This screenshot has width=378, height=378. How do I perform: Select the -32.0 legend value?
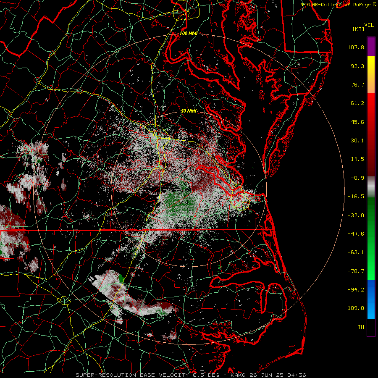tap(356, 215)
